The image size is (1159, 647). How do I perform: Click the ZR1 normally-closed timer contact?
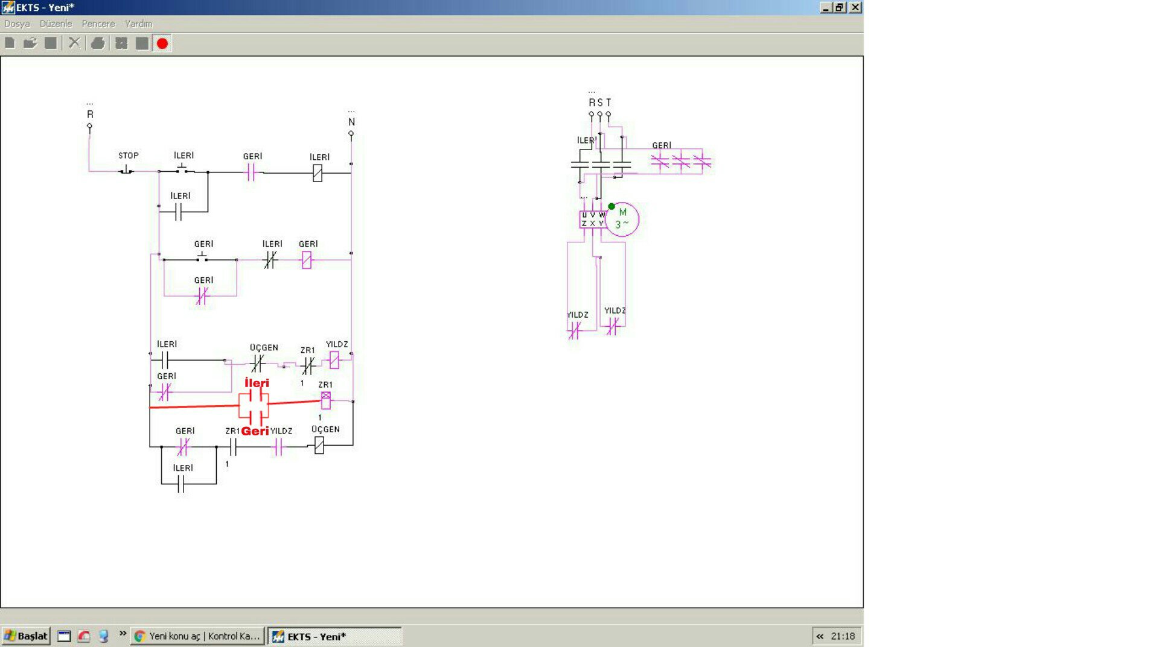tap(308, 365)
